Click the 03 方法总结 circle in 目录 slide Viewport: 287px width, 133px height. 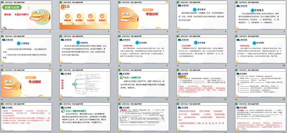[x=91, y=16]
